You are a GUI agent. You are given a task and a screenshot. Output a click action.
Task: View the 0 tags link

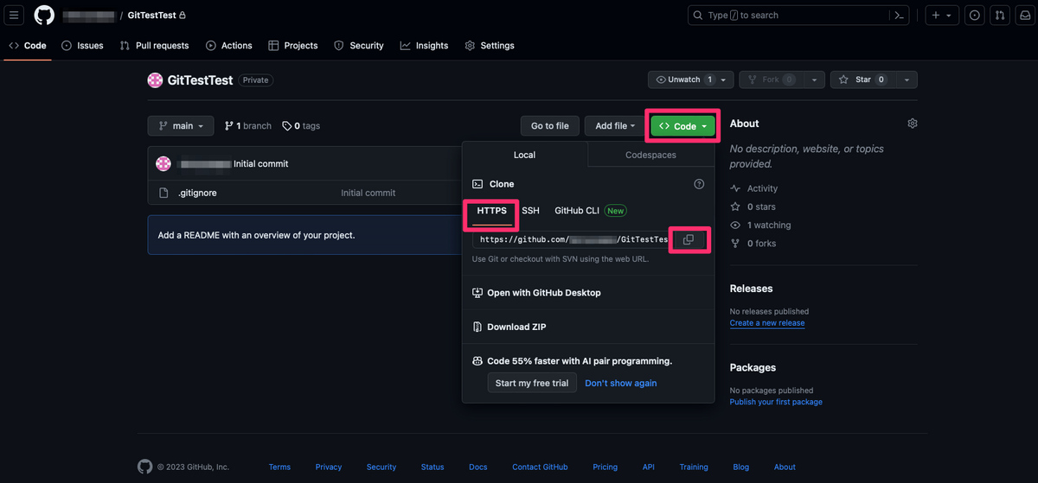301,126
